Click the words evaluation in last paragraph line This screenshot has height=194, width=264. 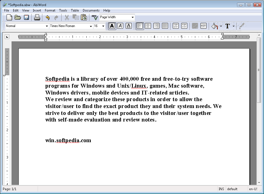97,120
